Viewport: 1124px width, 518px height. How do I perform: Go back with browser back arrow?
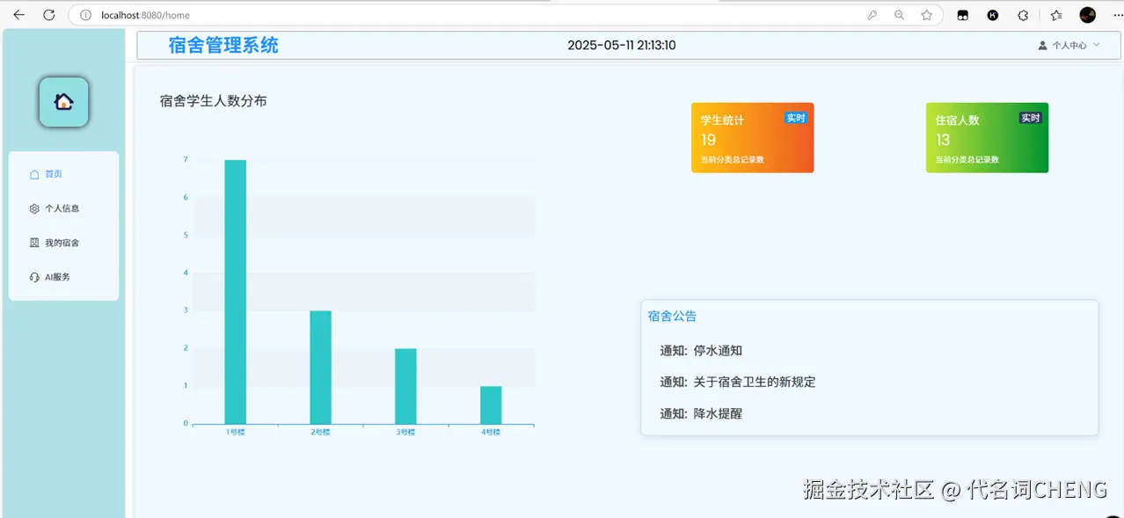pos(18,15)
